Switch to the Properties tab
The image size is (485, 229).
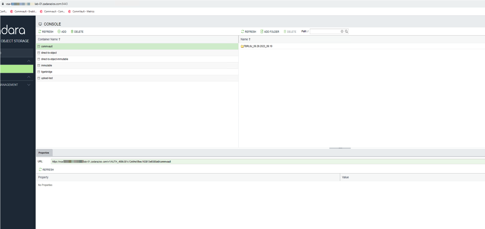(x=44, y=153)
